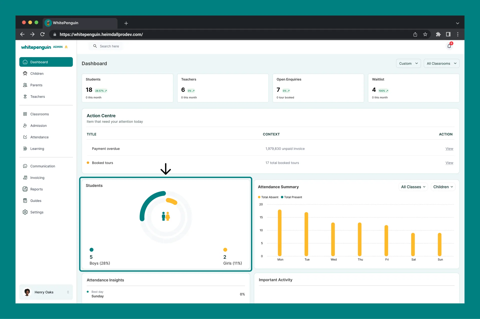Click the Attendance checkmark icon in sidebar
Viewport: 480px width, 319px height.
pos(25,137)
